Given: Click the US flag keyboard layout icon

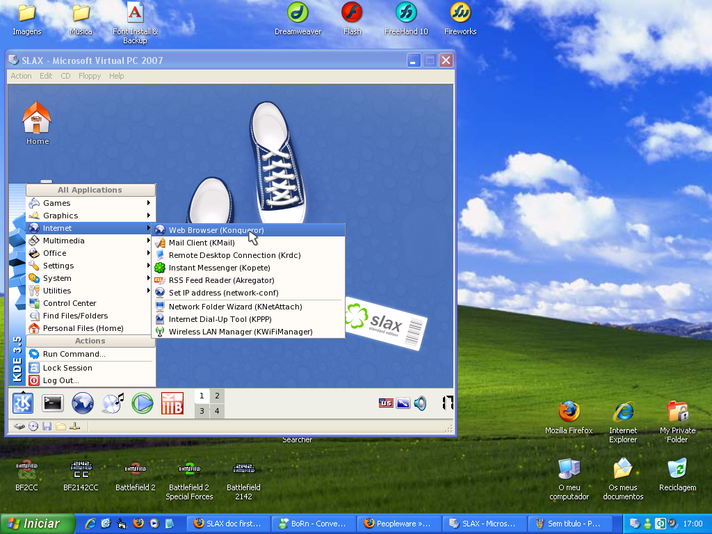Looking at the screenshot, I should (x=386, y=403).
